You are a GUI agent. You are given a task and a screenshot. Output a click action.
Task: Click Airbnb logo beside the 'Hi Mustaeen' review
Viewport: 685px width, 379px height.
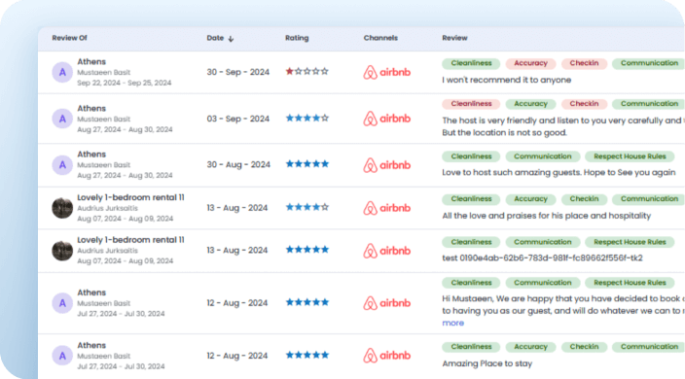(386, 303)
